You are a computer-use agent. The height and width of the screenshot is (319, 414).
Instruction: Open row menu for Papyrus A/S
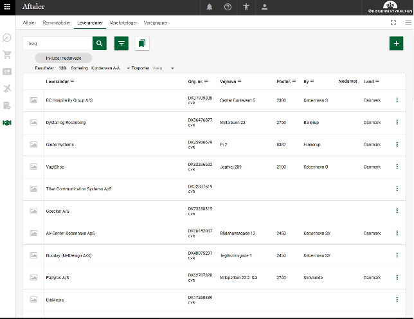tap(397, 278)
